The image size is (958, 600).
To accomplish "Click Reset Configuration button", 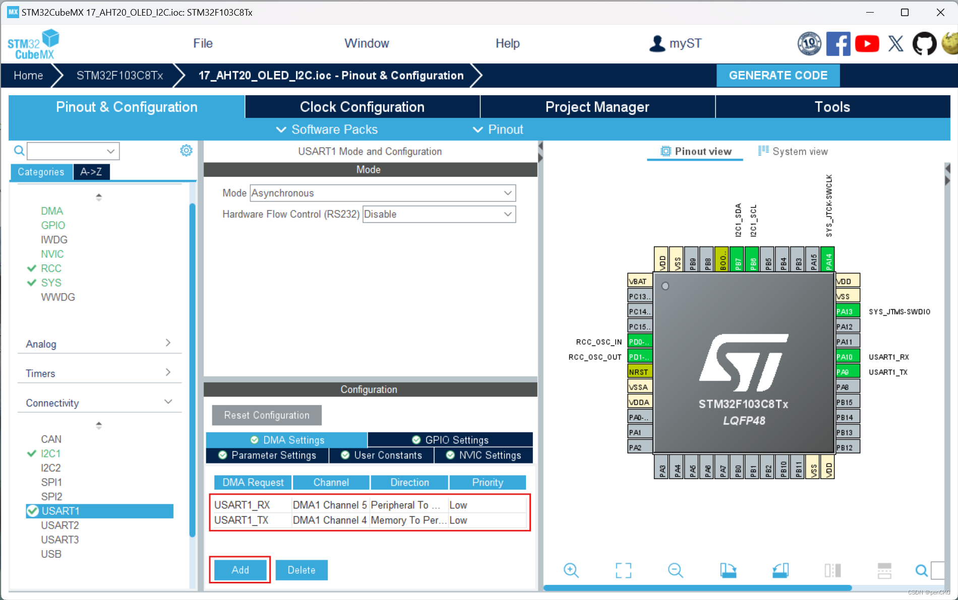I will pyautogui.click(x=267, y=415).
